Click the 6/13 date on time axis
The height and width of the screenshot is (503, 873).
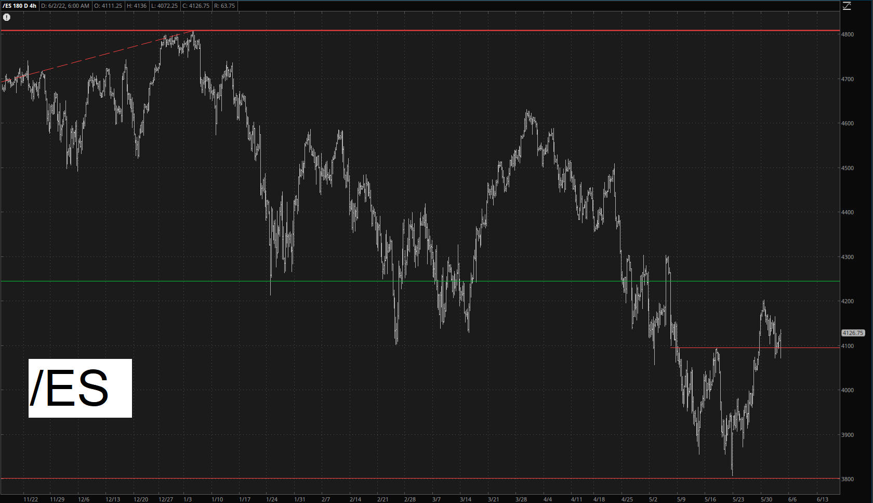(822, 499)
